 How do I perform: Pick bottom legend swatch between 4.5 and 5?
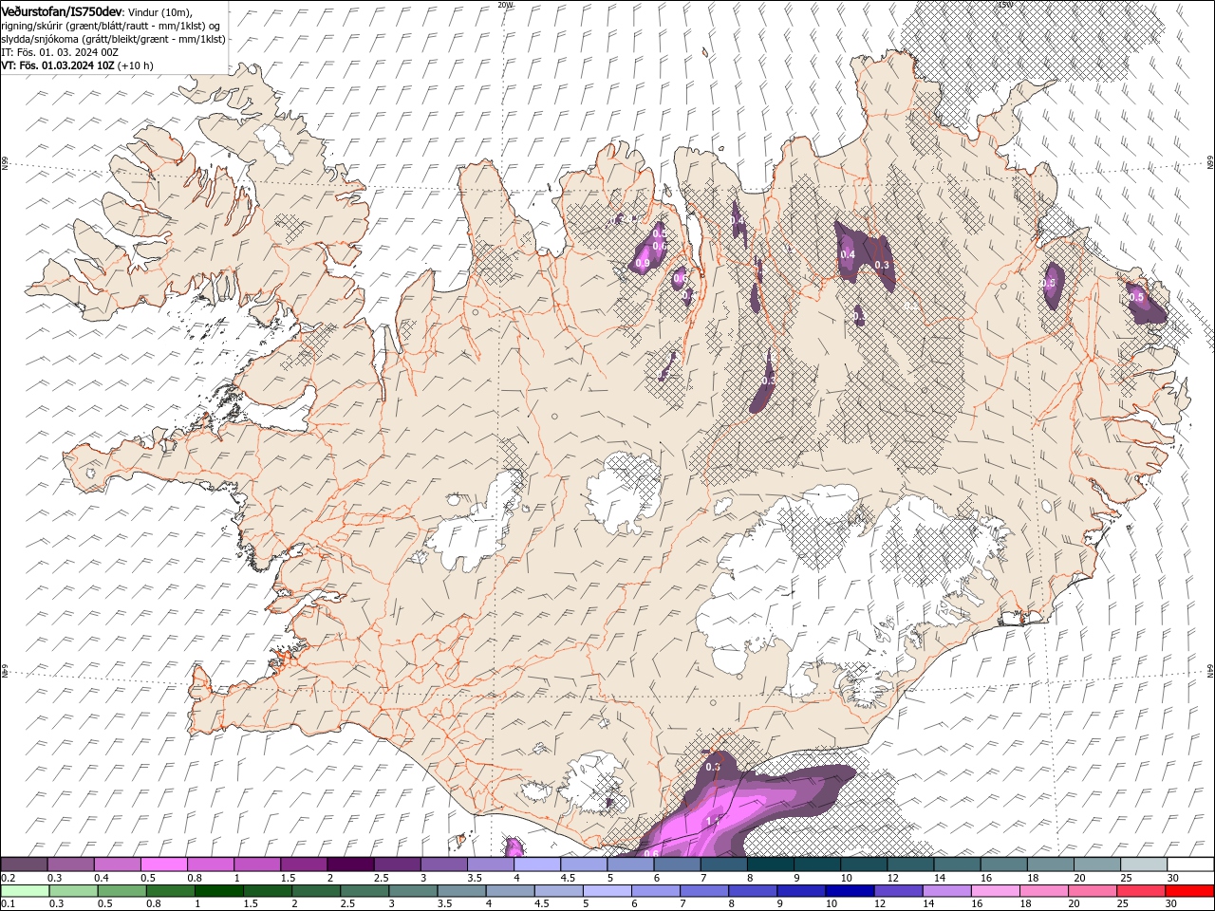click(558, 891)
